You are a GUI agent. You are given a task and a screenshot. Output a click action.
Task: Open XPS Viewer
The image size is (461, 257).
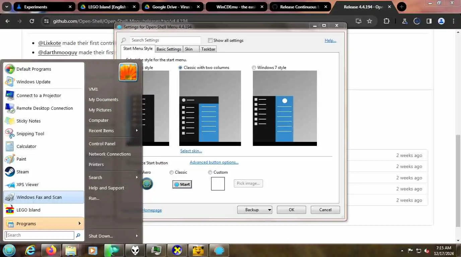point(44,184)
